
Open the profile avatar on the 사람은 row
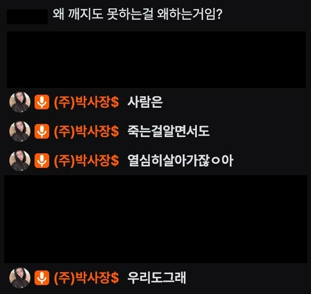coord(20,102)
